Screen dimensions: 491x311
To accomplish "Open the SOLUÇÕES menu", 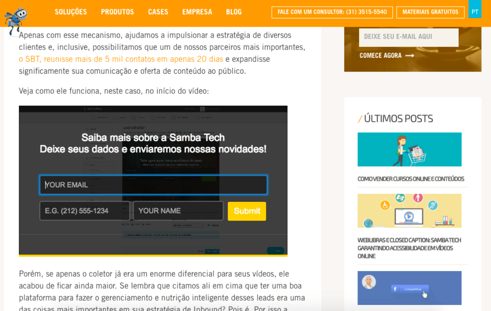I will coord(71,12).
